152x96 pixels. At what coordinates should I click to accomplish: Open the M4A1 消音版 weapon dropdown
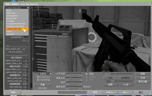43,74
